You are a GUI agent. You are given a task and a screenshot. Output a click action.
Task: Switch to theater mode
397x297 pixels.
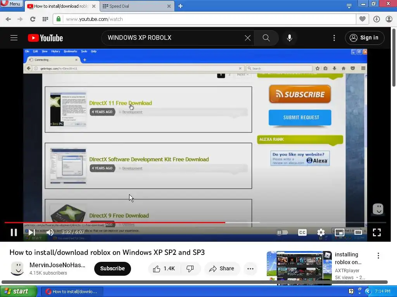(x=358, y=232)
